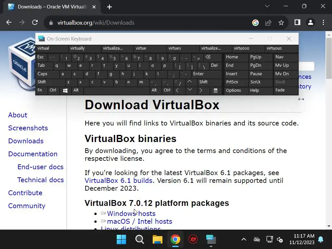Tap the Backspace key on keyboard
The image size is (332, 249).
(x=213, y=57)
